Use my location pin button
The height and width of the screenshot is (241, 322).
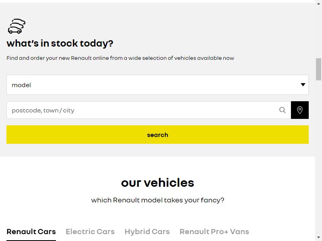click(299, 110)
